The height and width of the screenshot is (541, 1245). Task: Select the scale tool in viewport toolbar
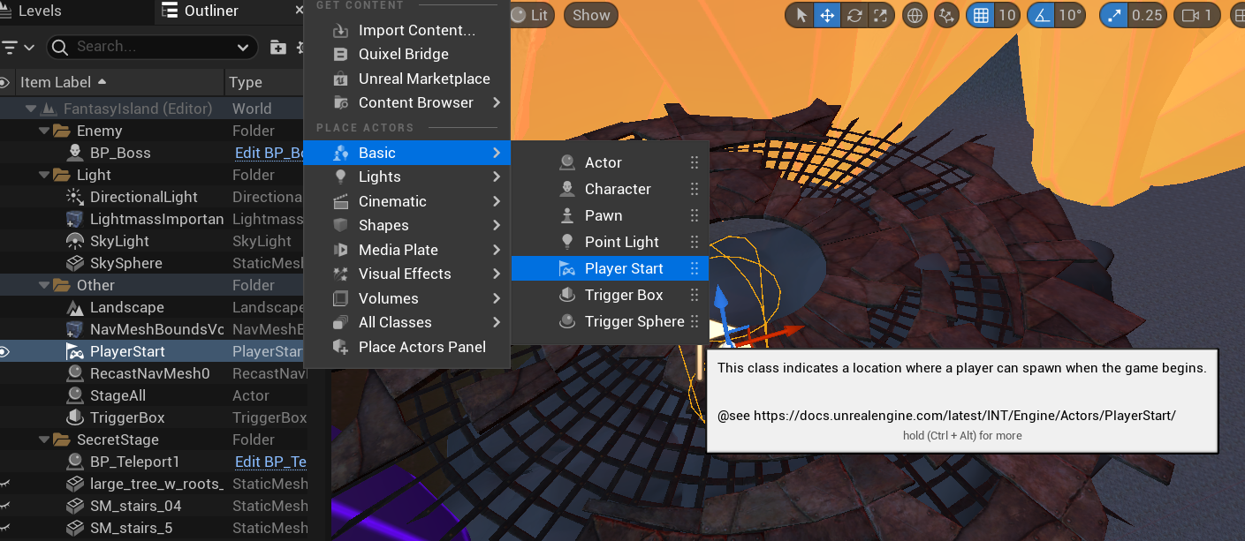point(880,15)
